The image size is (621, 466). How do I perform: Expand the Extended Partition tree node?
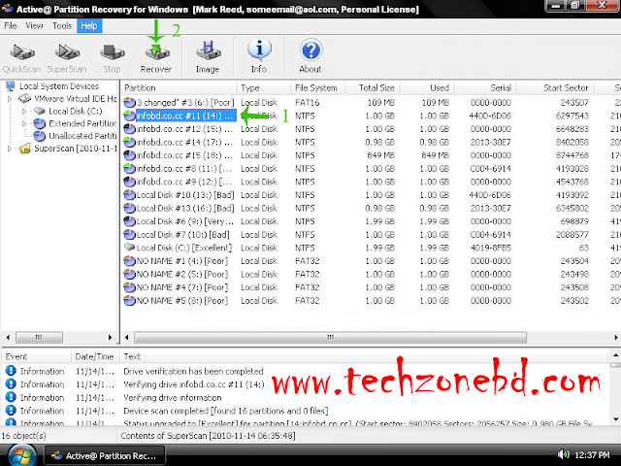(24, 123)
